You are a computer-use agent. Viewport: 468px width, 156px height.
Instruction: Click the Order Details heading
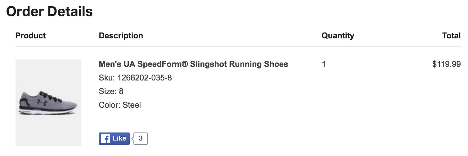coord(50,11)
